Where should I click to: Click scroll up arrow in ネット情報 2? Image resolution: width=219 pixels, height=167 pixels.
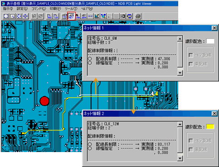coord(180,124)
